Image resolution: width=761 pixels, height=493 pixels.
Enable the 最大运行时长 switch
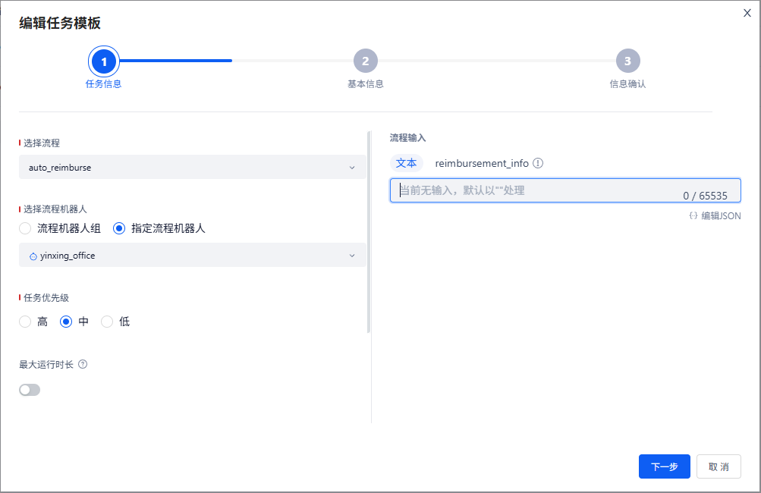point(29,389)
